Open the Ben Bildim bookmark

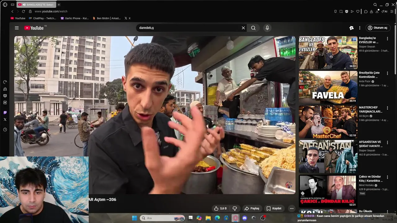[x=106, y=18]
